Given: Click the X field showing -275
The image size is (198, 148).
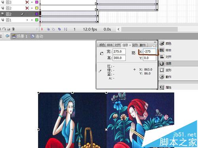Looking at the screenshot, I should (x=150, y=51).
